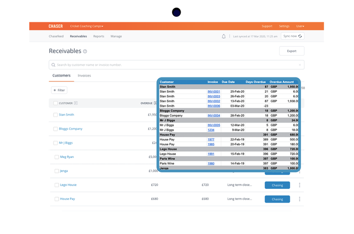Tick the checkbox for House Pay
This screenshot has width=354, height=234.
[x=57, y=199]
